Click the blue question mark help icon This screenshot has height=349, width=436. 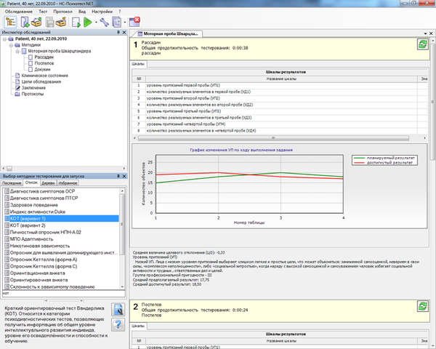click(118, 324)
